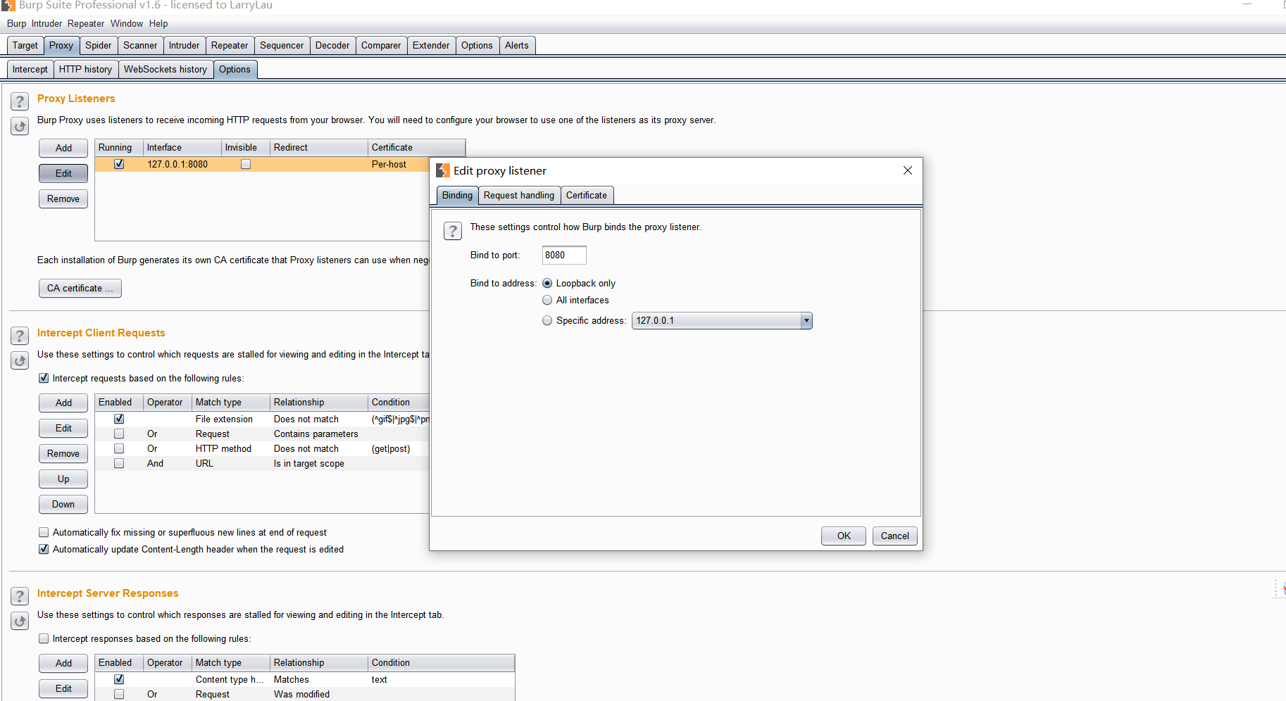
Task: Open the WebSockets history sub-tab
Action: pos(166,69)
